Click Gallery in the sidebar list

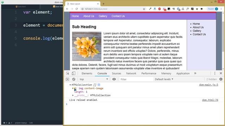[197, 31]
